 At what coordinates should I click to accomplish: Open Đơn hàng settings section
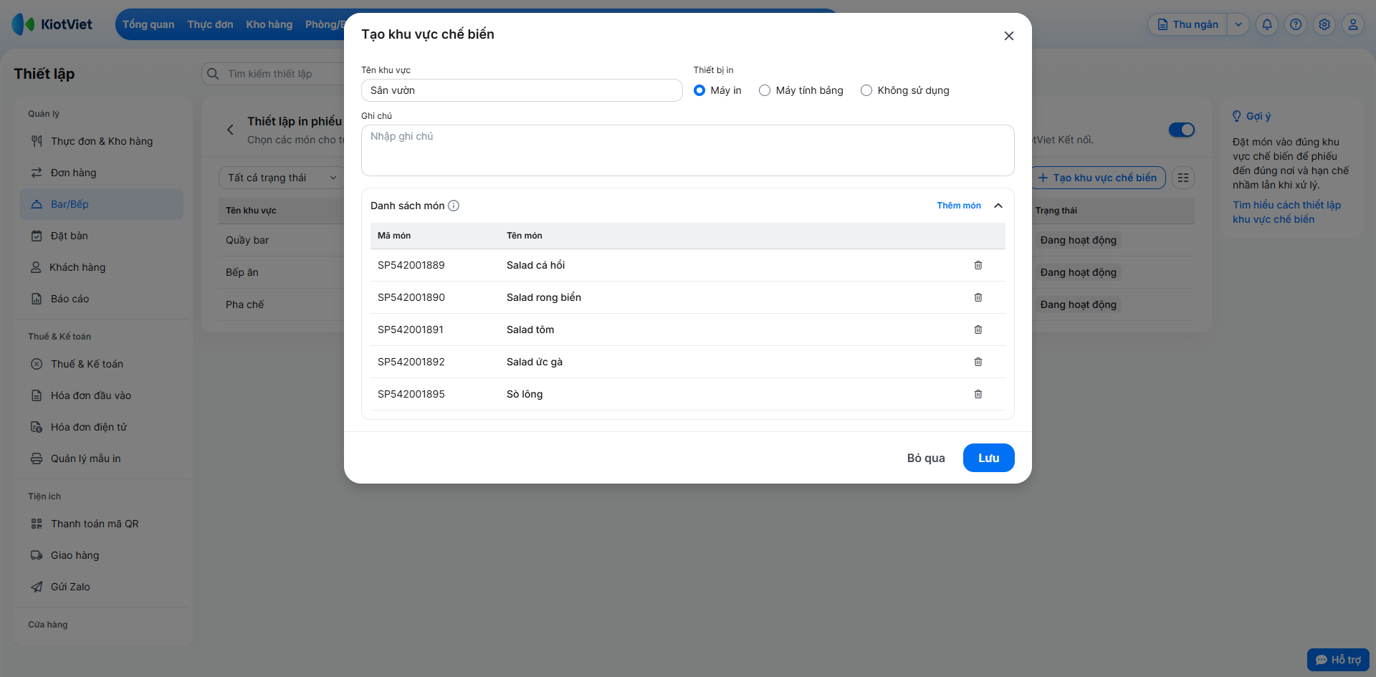pyautogui.click(x=102, y=173)
